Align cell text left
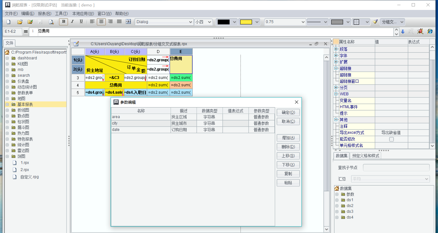Viewport: 438px width, 233px height. (92, 22)
